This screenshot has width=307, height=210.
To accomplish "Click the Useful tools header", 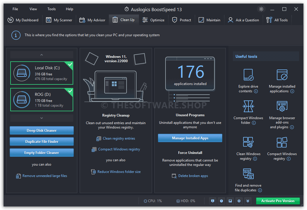I will coord(266,56).
